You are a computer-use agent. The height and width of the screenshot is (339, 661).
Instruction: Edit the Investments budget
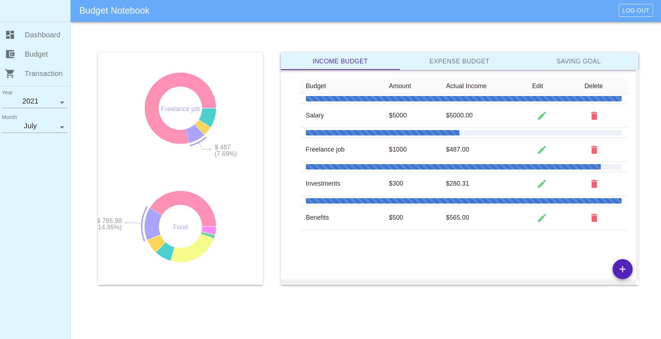542,183
